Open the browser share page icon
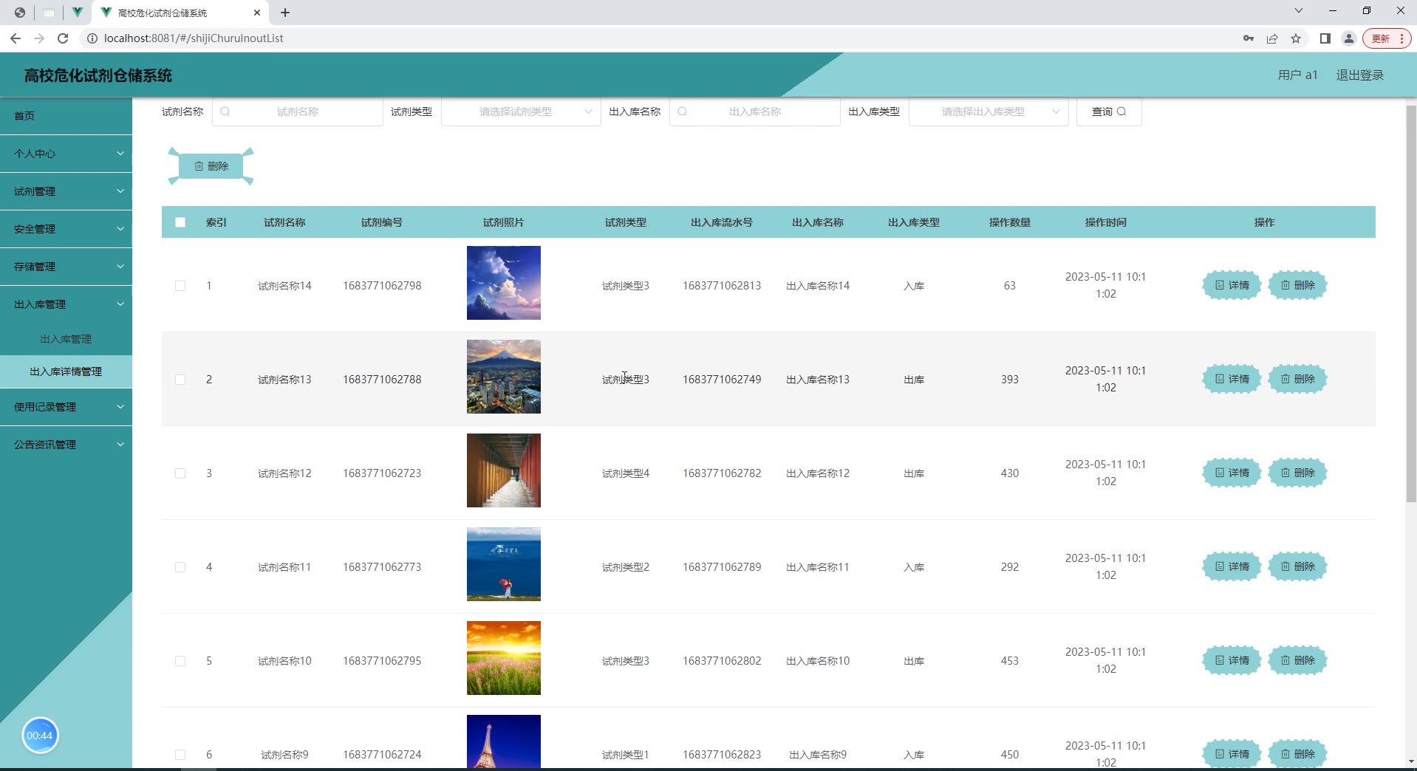This screenshot has height=771, width=1417. 1272,38
